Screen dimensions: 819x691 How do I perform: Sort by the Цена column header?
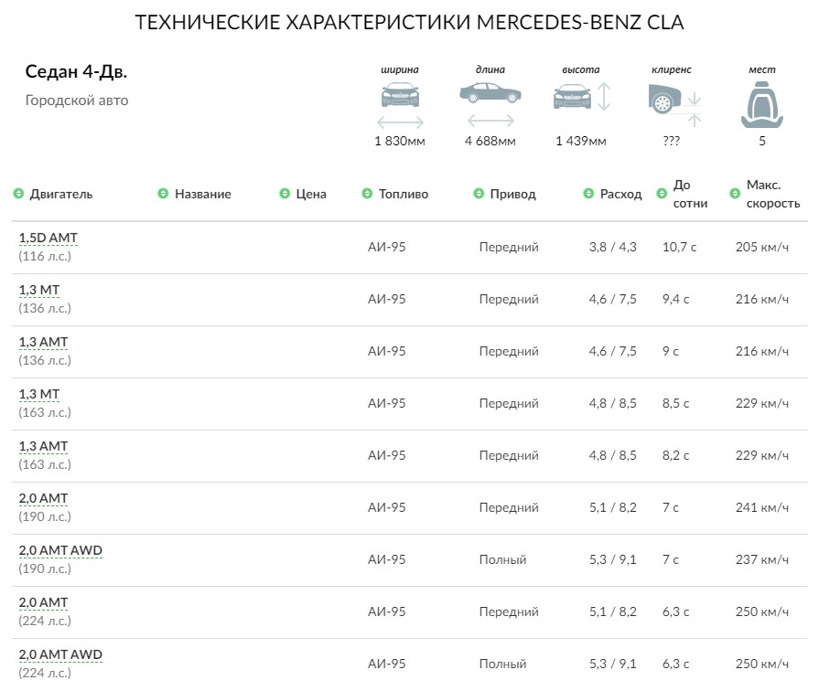311,194
